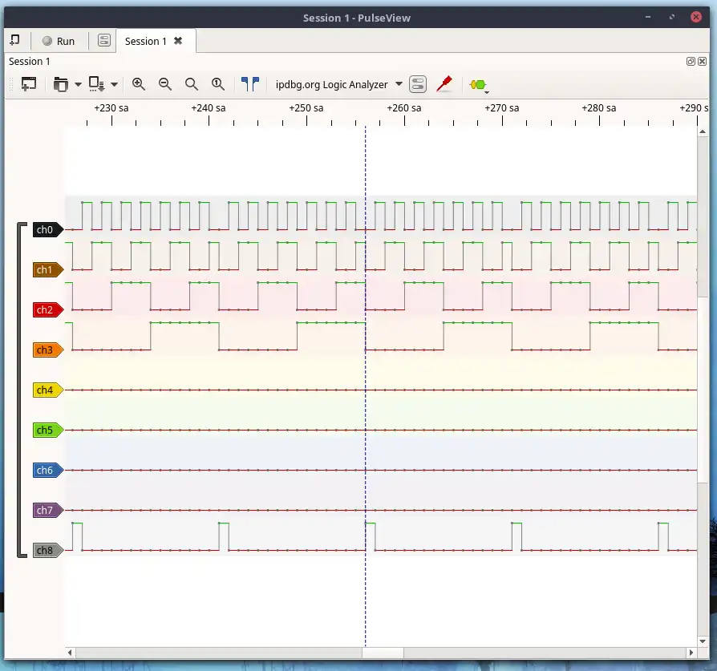
Task: Open the settings icon beside Run
Action: coord(103,41)
